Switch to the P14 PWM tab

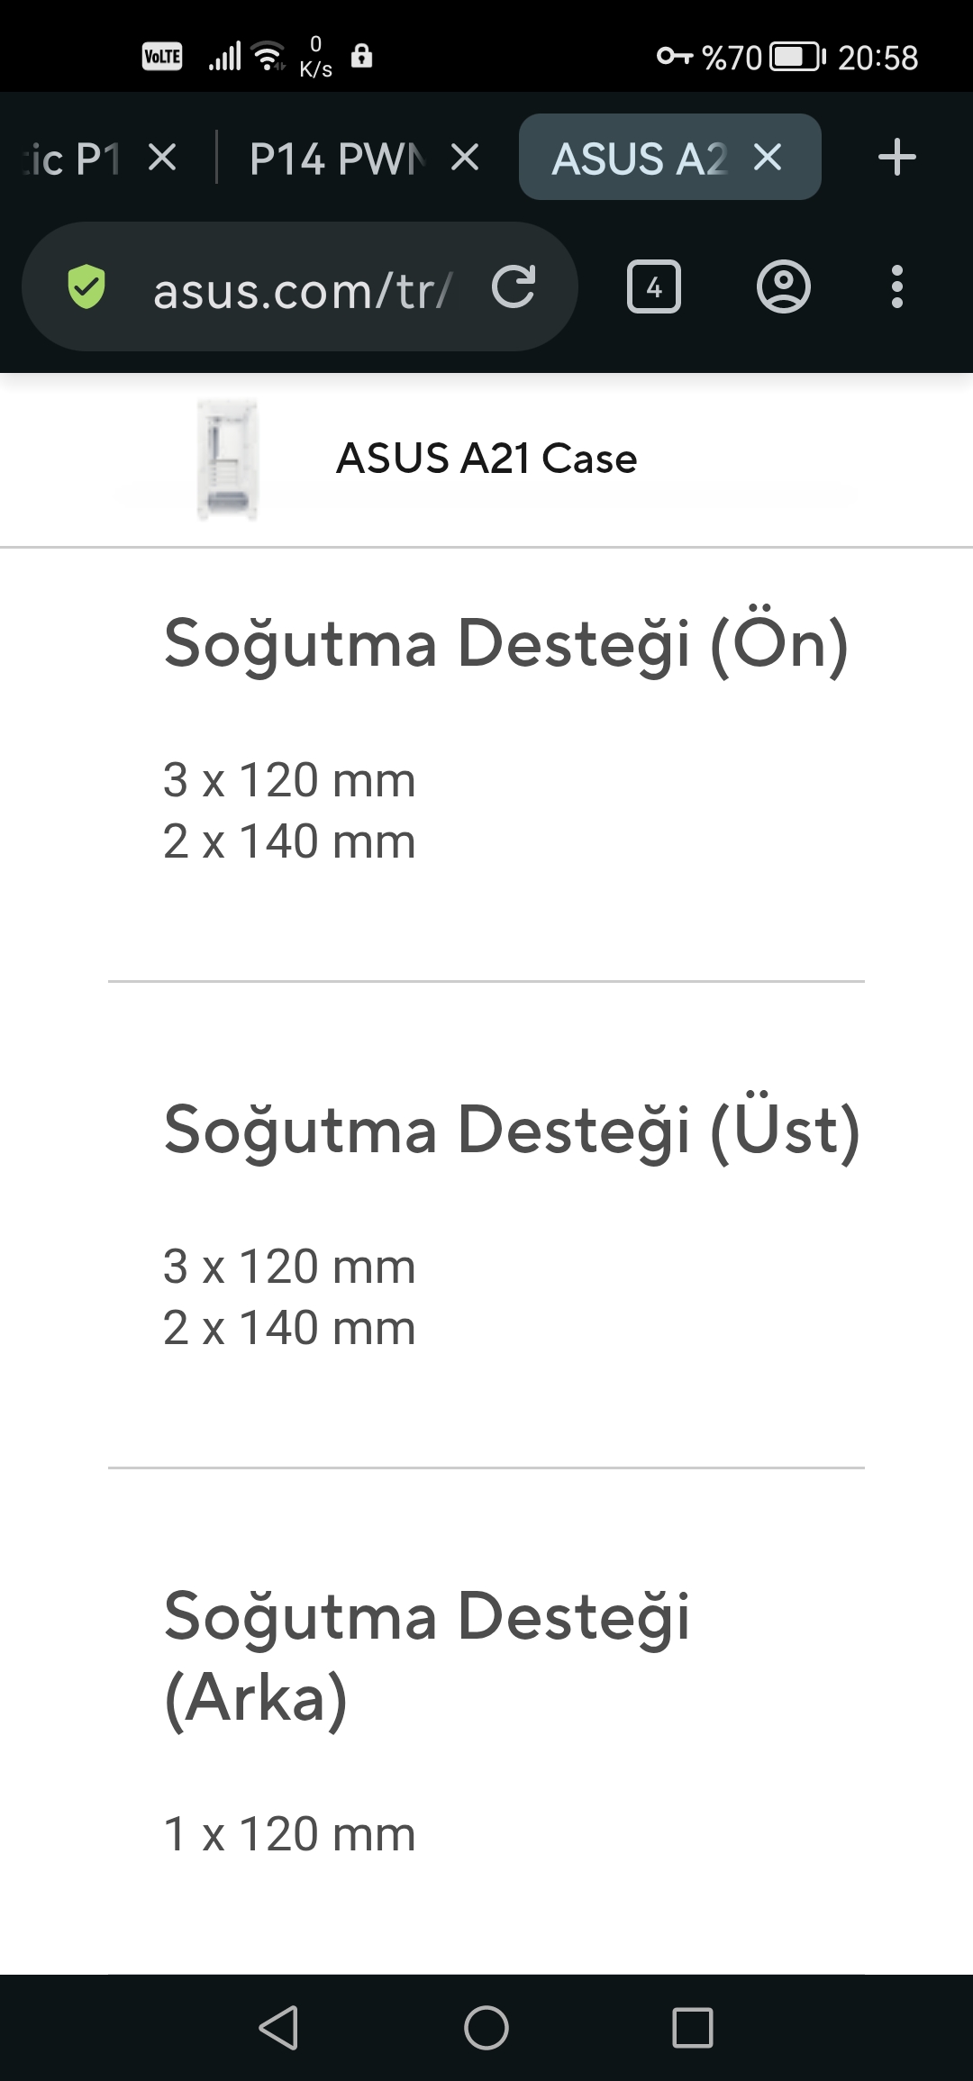[x=338, y=159]
